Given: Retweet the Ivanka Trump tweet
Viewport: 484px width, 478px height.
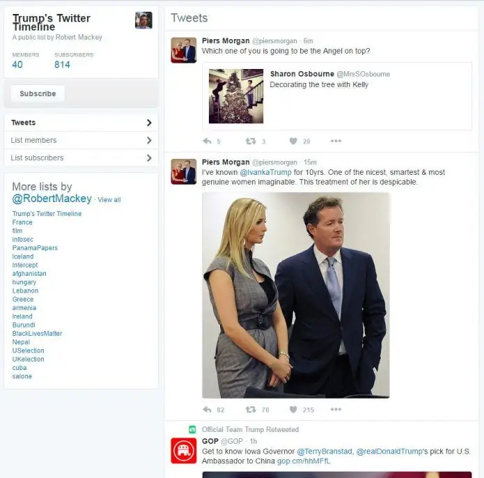Looking at the screenshot, I should (250, 410).
